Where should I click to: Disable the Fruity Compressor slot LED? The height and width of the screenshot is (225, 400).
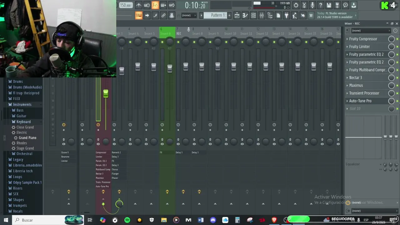[397, 39]
